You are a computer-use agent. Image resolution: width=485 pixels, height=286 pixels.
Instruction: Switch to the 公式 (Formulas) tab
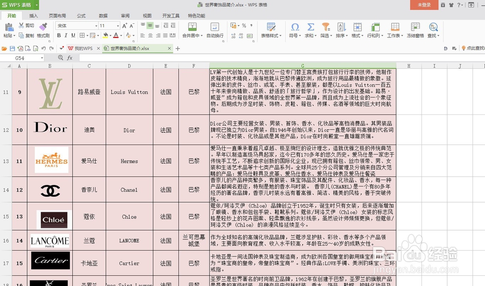[81, 16]
